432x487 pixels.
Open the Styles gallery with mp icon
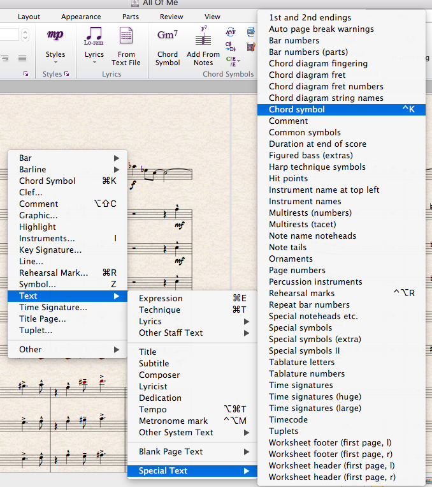[55, 43]
